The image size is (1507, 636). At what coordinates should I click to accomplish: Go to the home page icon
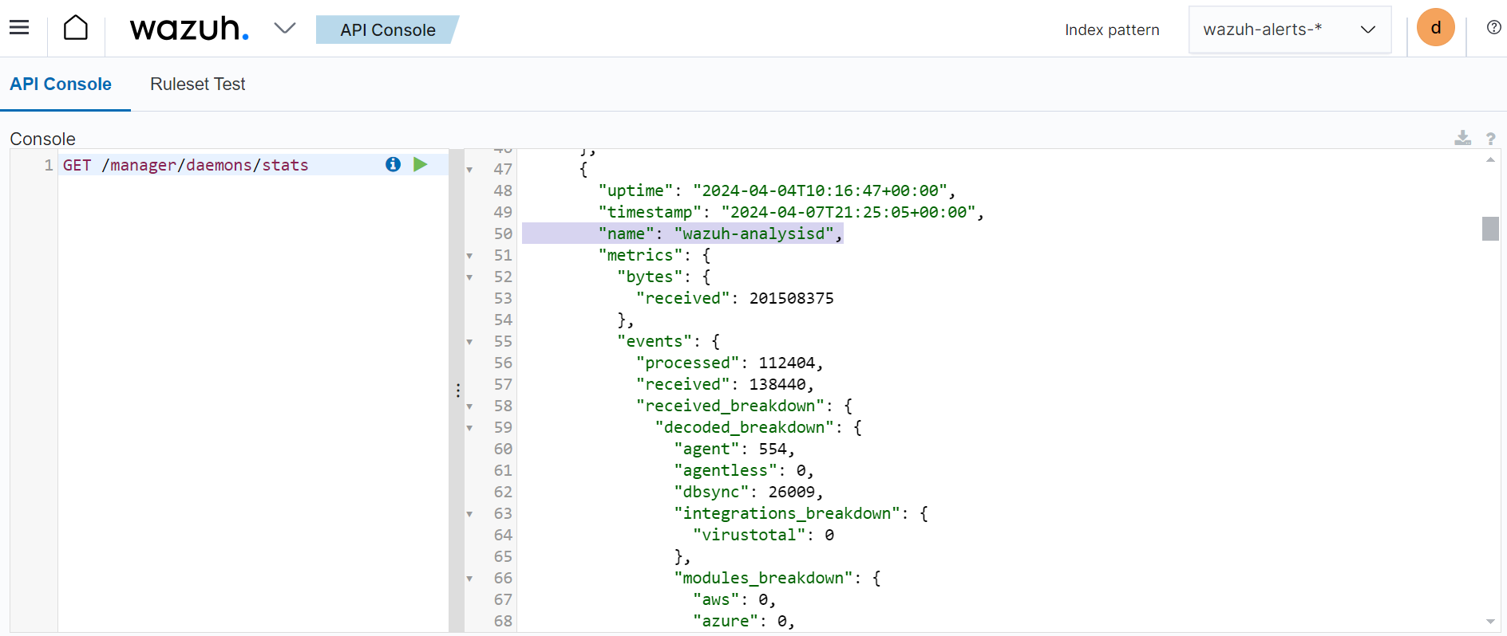76,28
